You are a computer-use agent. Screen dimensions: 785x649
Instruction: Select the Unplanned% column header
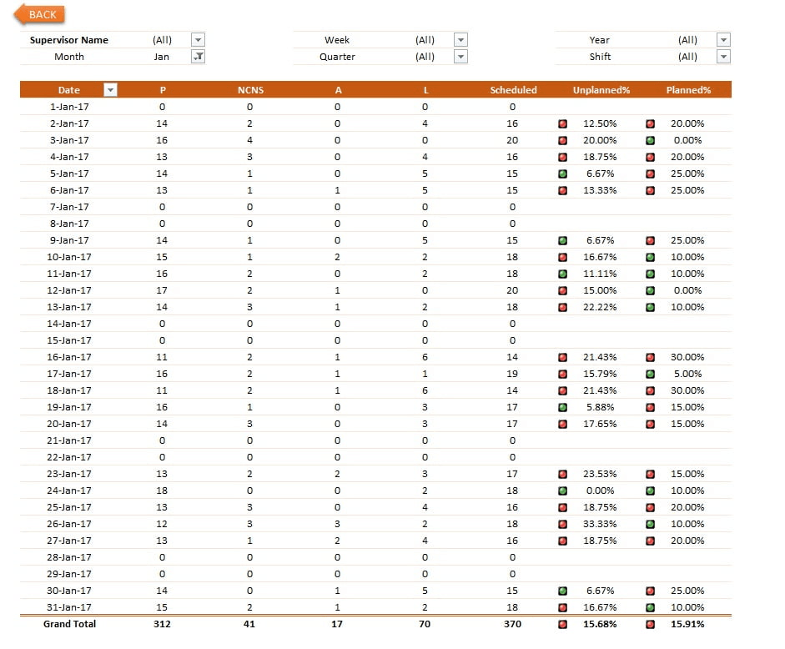coord(601,90)
